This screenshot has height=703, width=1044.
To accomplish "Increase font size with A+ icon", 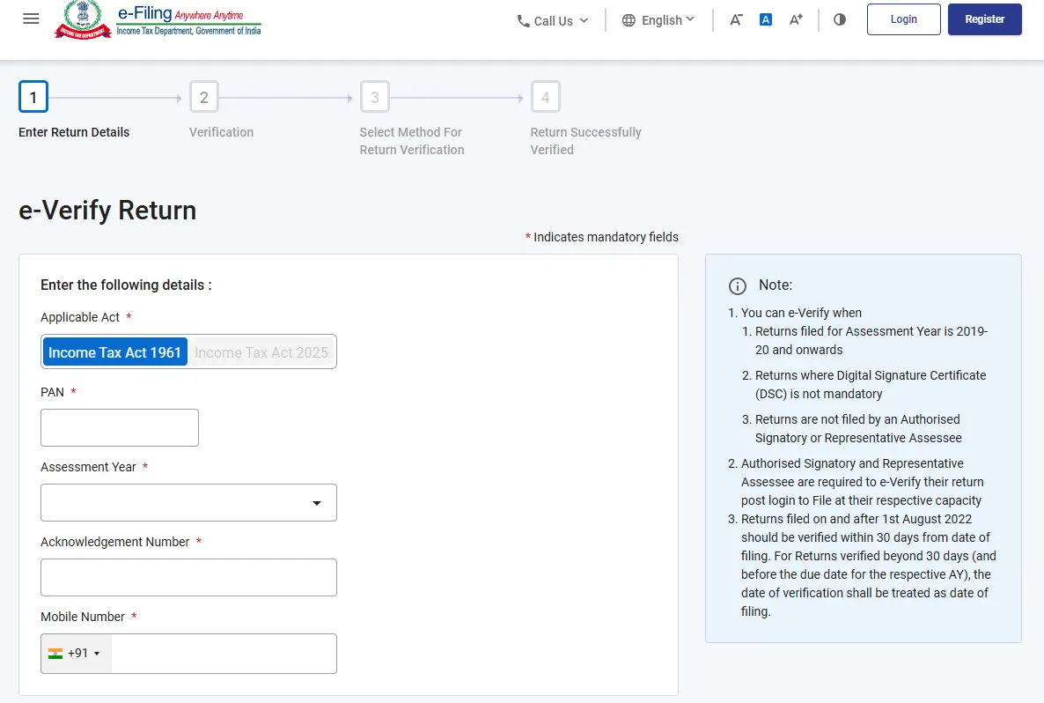I will coord(796,20).
